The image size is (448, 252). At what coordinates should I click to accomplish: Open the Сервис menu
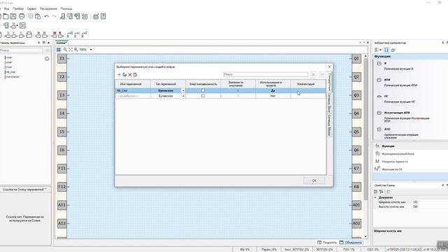[x=31, y=8]
